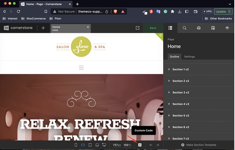
Task: Add a new document with plus icon
Action: (43, 28)
